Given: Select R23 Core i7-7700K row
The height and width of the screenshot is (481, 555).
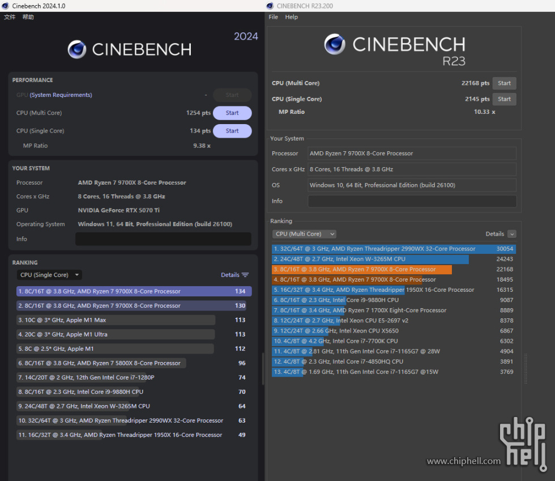Looking at the screenshot, I should (394, 342).
